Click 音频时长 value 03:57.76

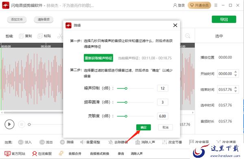pyautogui.click(x=225, y=121)
